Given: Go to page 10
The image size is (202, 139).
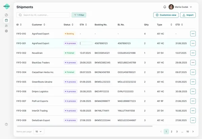Looking at the screenshot, I should (188, 132).
